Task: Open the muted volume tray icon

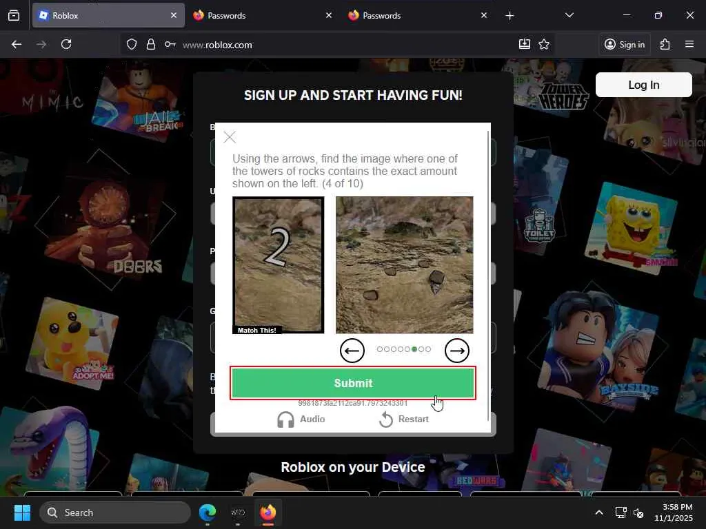Action: (x=638, y=512)
